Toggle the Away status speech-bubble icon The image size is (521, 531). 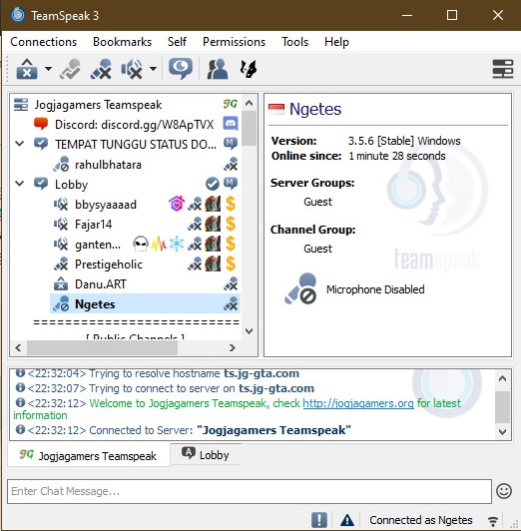(181, 69)
